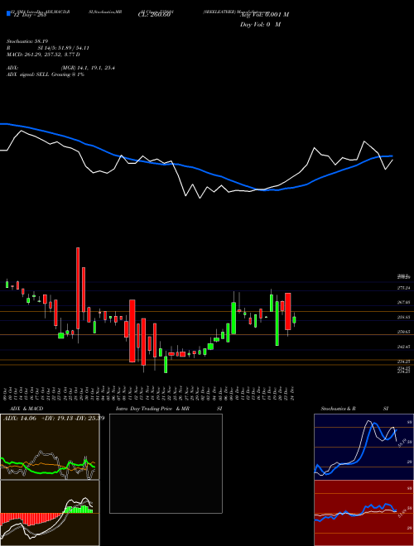Click the 58.19 value in Stochastics panel
Screen dimensions: 414x546
coord(402,443)
